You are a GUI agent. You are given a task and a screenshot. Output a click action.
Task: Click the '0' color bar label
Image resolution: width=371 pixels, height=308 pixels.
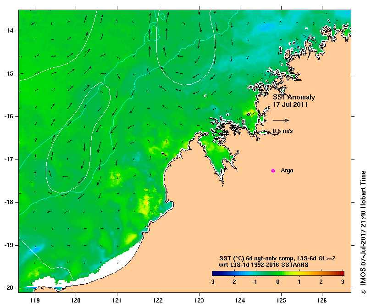tap(278, 281)
